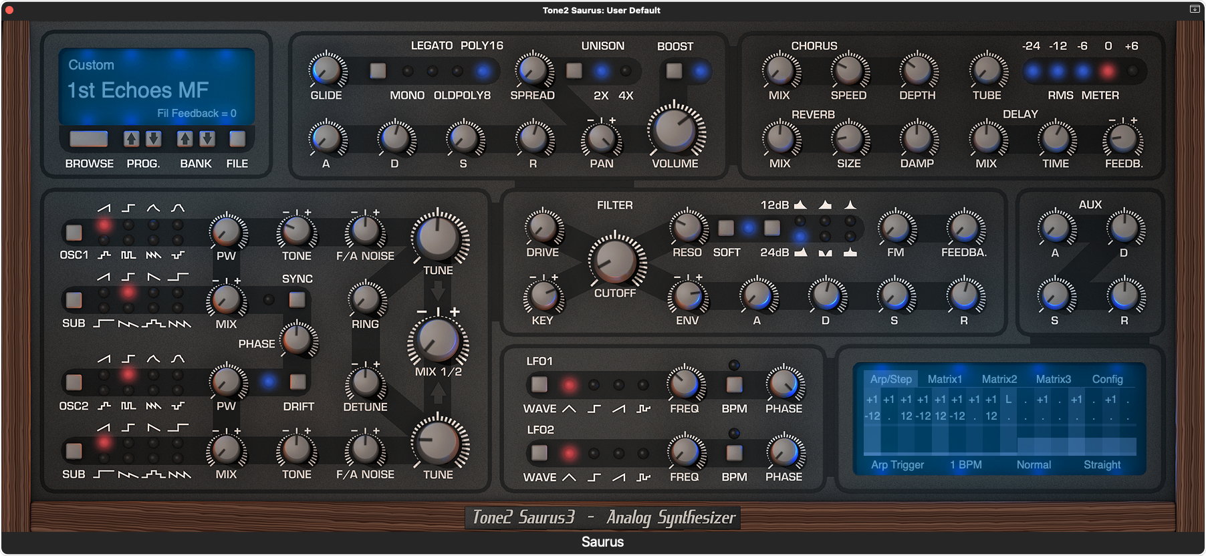Click the filter RESO knob
Viewport: 1206px width, 556px height.
pyautogui.click(x=688, y=227)
